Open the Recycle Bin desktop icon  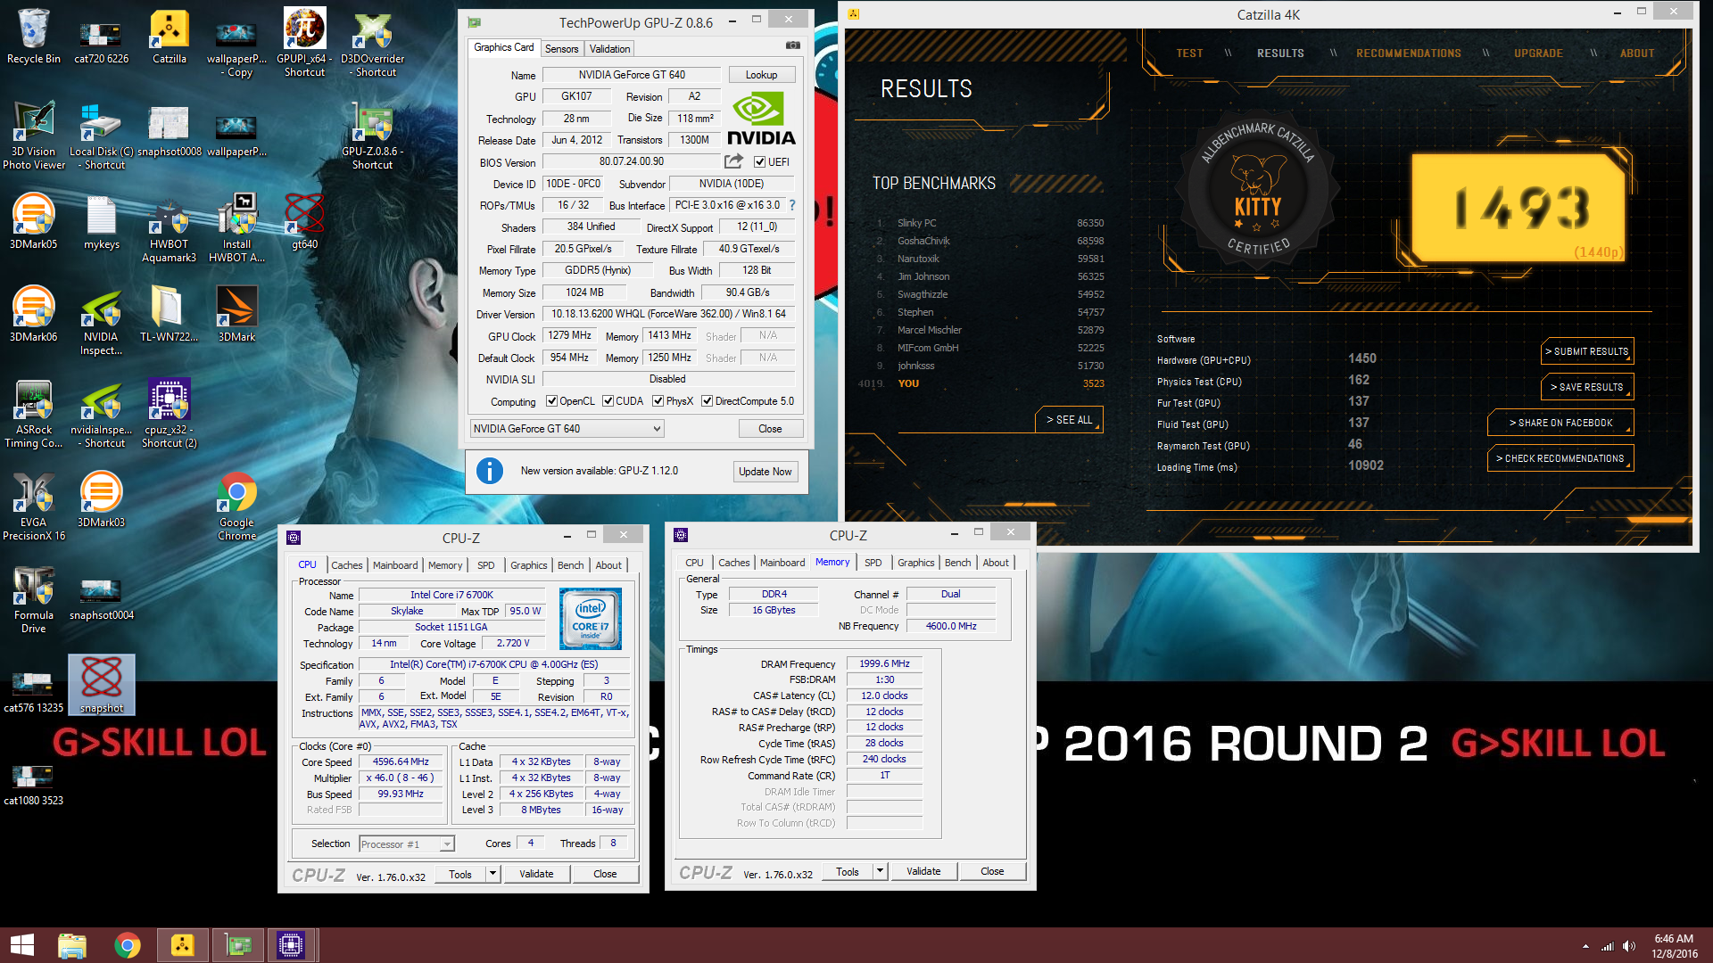pyautogui.click(x=34, y=36)
